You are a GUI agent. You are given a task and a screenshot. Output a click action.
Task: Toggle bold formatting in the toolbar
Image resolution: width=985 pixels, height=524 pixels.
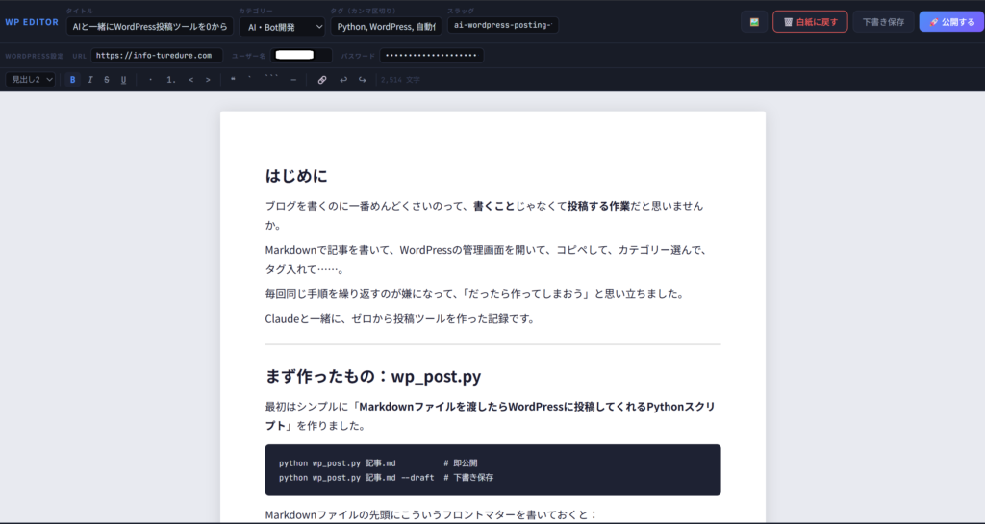(x=72, y=80)
